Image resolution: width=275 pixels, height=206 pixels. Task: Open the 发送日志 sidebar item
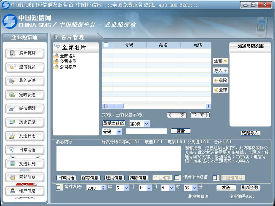(x=25, y=136)
